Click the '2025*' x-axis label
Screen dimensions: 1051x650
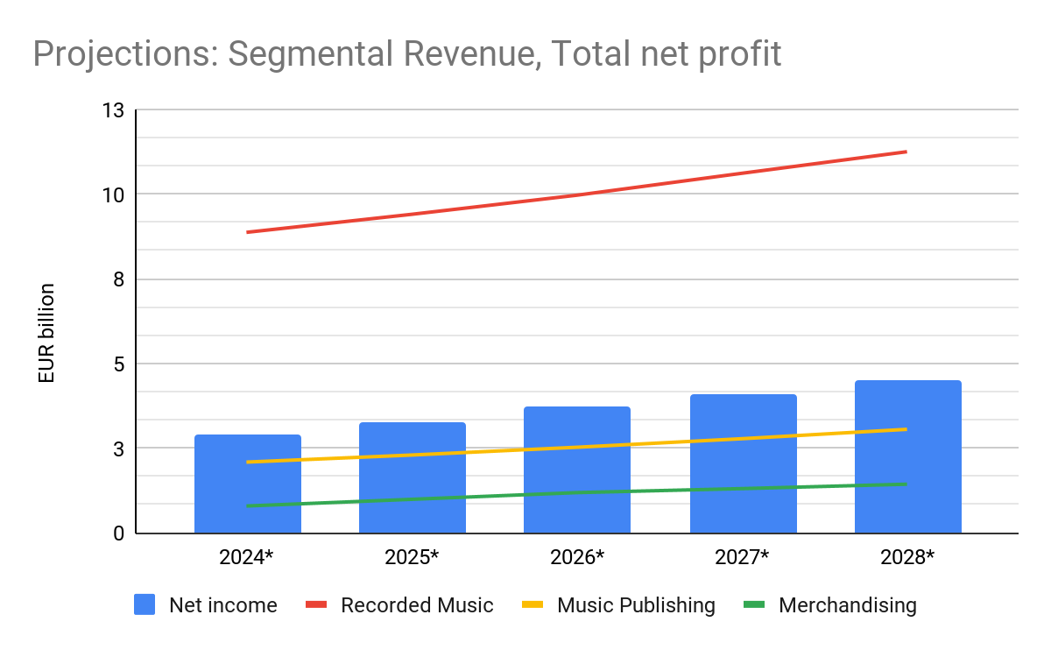click(413, 556)
